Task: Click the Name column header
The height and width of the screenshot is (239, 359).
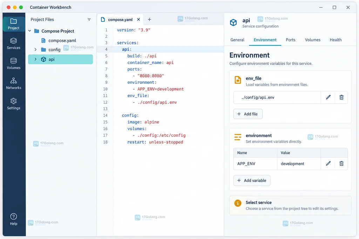Action: coord(255,153)
